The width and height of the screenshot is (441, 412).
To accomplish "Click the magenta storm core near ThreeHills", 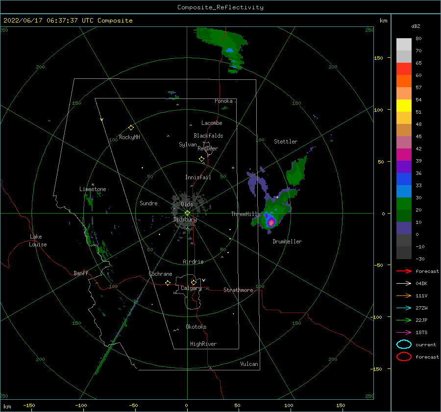I will [x=271, y=222].
